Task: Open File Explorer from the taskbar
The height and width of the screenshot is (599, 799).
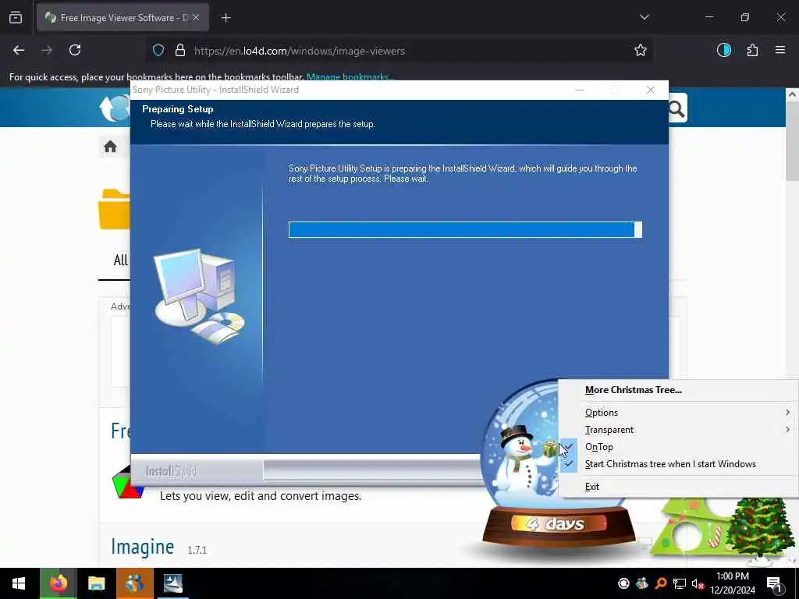Action: [x=96, y=583]
